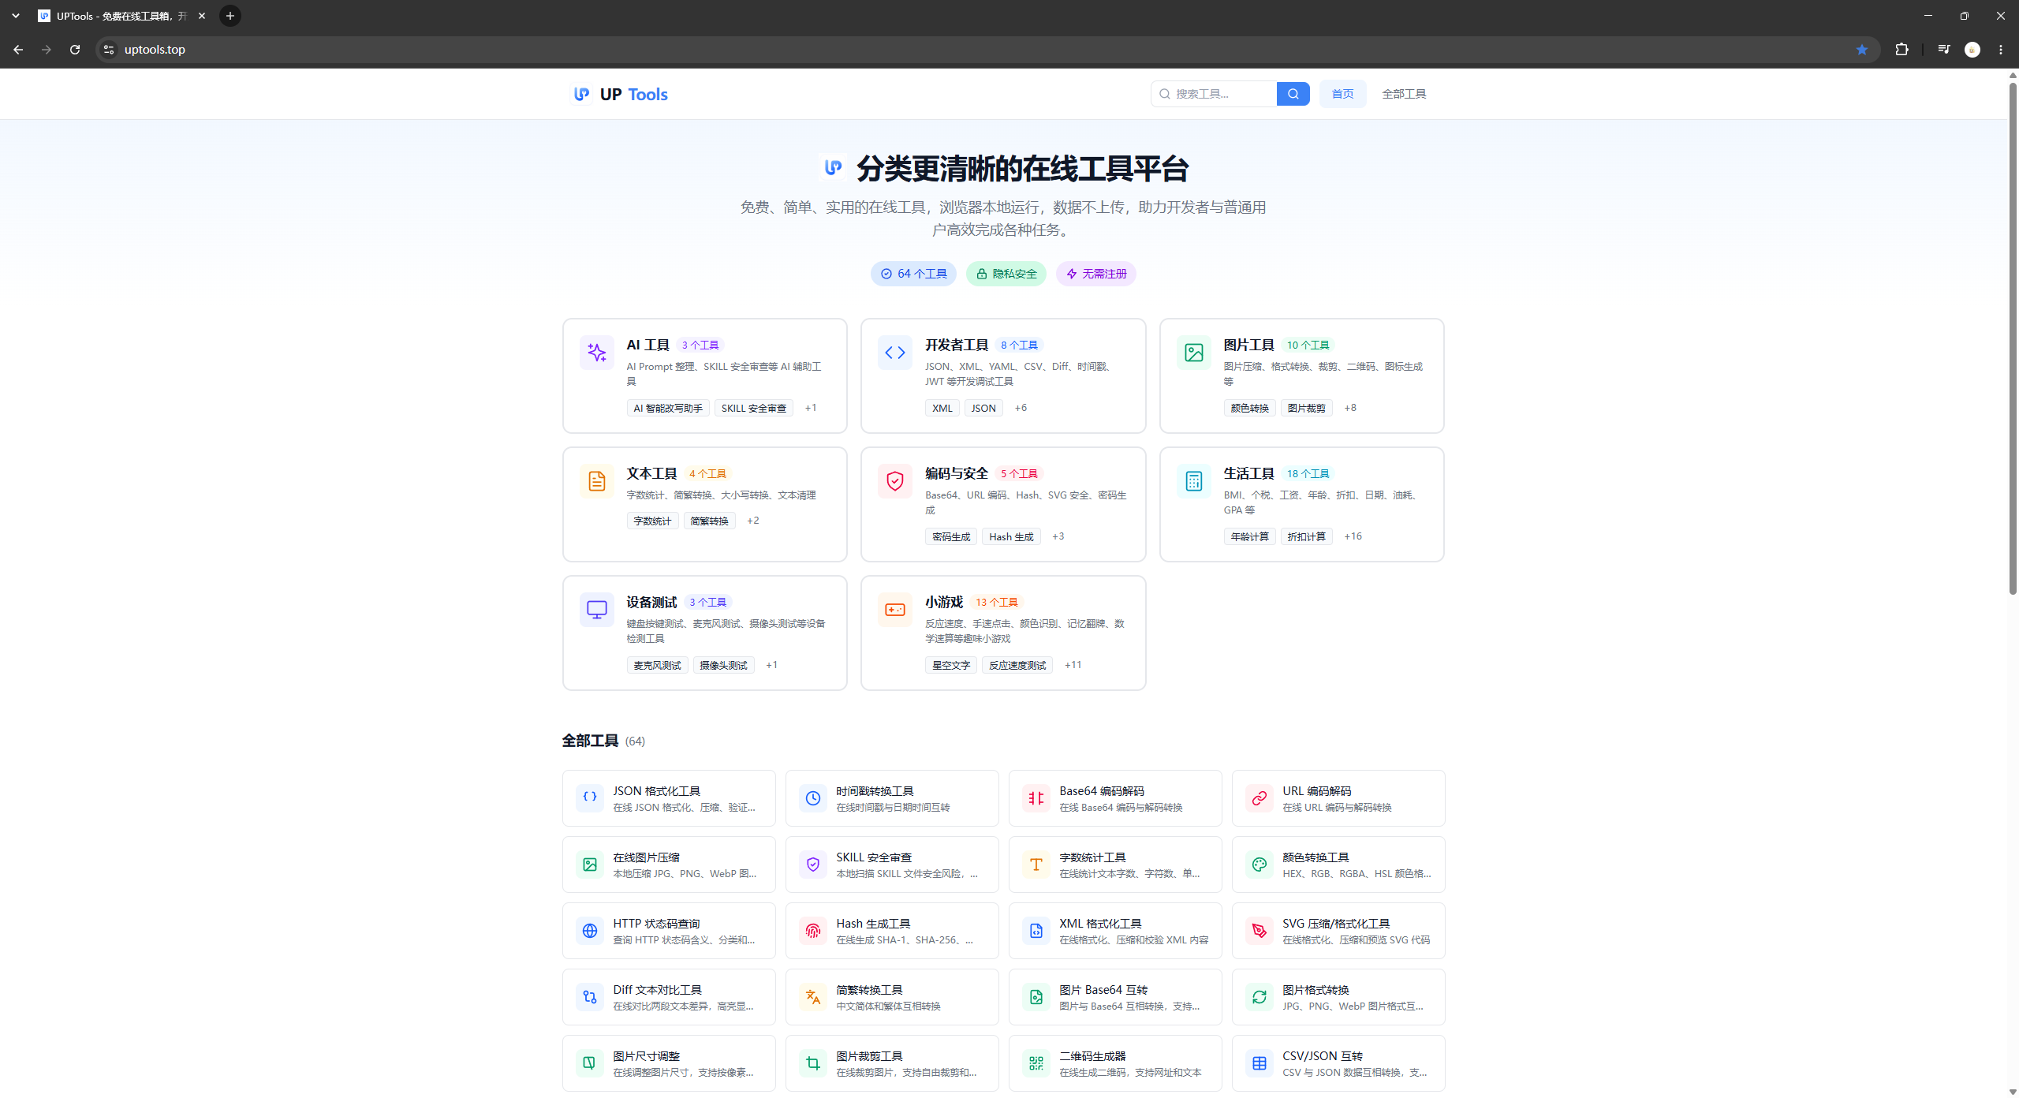Open the 图片裁剪 tag in 图片工具
The image size is (2019, 1098).
click(x=1306, y=408)
